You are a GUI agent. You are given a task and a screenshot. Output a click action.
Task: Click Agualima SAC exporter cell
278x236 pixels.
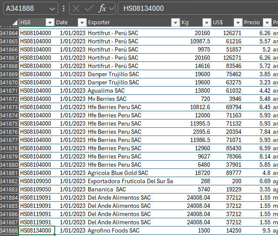pyautogui.click(x=133, y=91)
